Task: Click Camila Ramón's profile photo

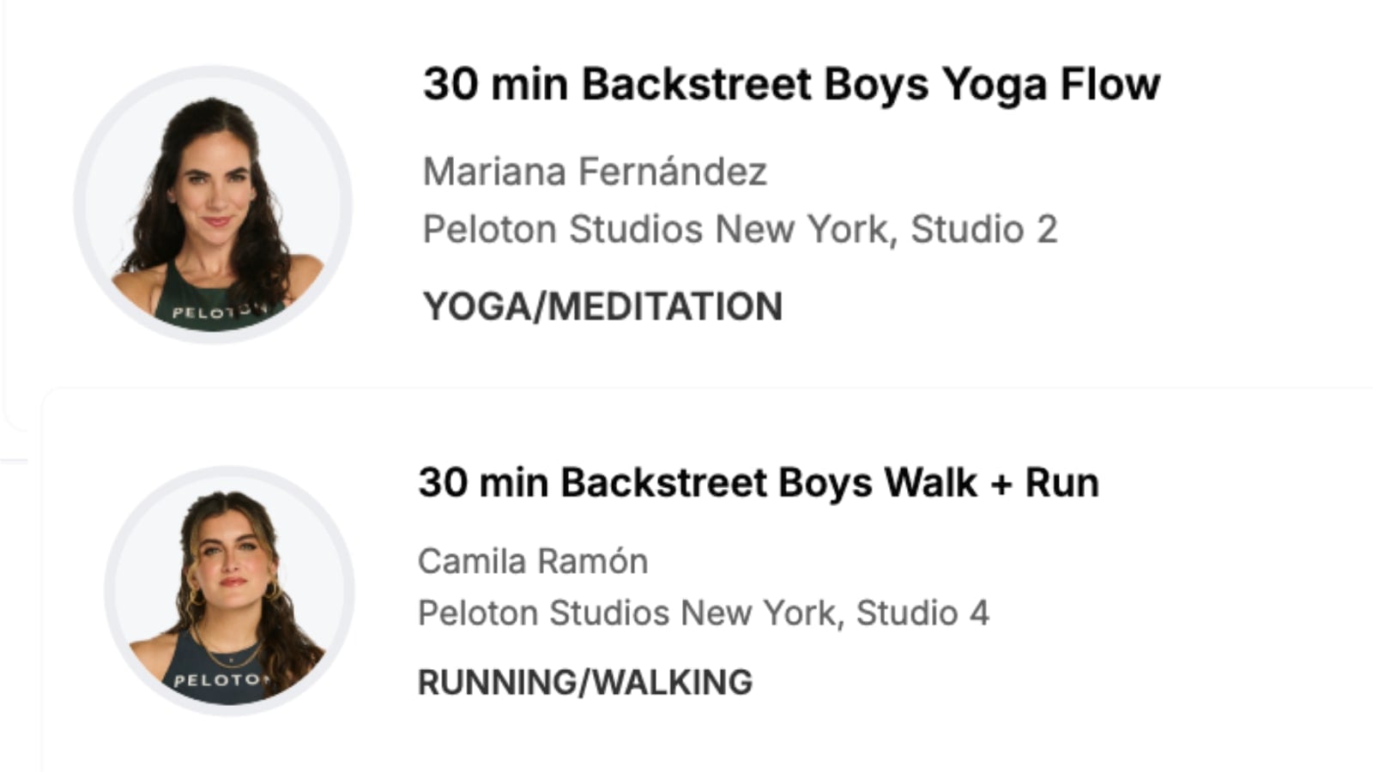Action: [229, 590]
